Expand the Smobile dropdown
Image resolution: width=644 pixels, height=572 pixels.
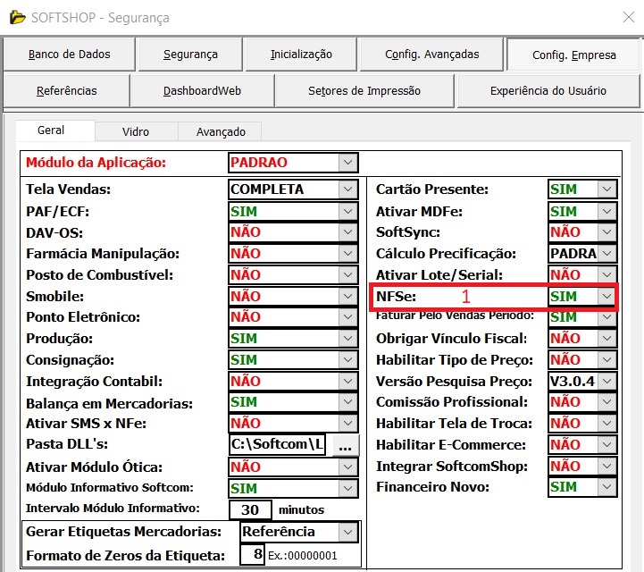coord(347,296)
